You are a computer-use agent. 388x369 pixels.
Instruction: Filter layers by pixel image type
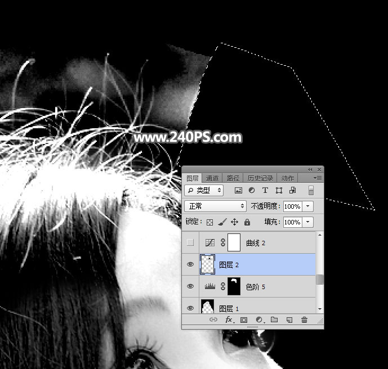click(238, 190)
